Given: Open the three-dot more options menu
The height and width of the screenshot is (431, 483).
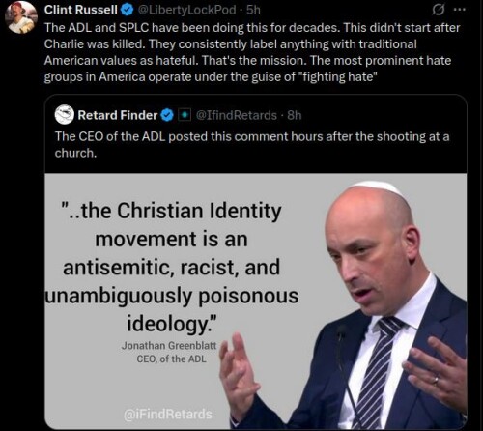Looking at the screenshot, I should click(x=460, y=10).
